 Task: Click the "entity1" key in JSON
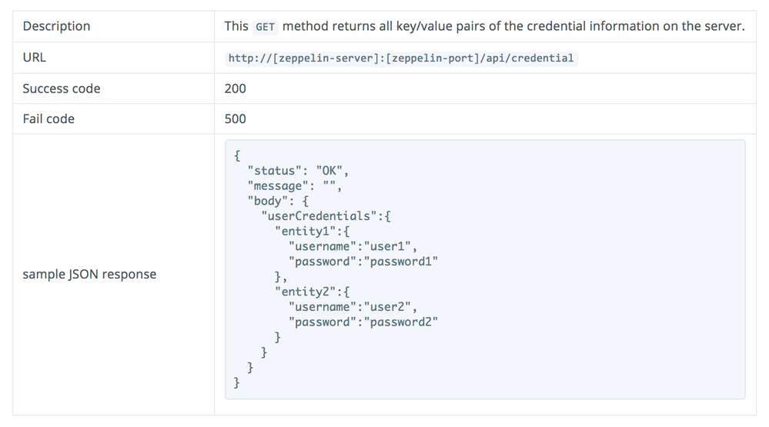click(307, 232)
